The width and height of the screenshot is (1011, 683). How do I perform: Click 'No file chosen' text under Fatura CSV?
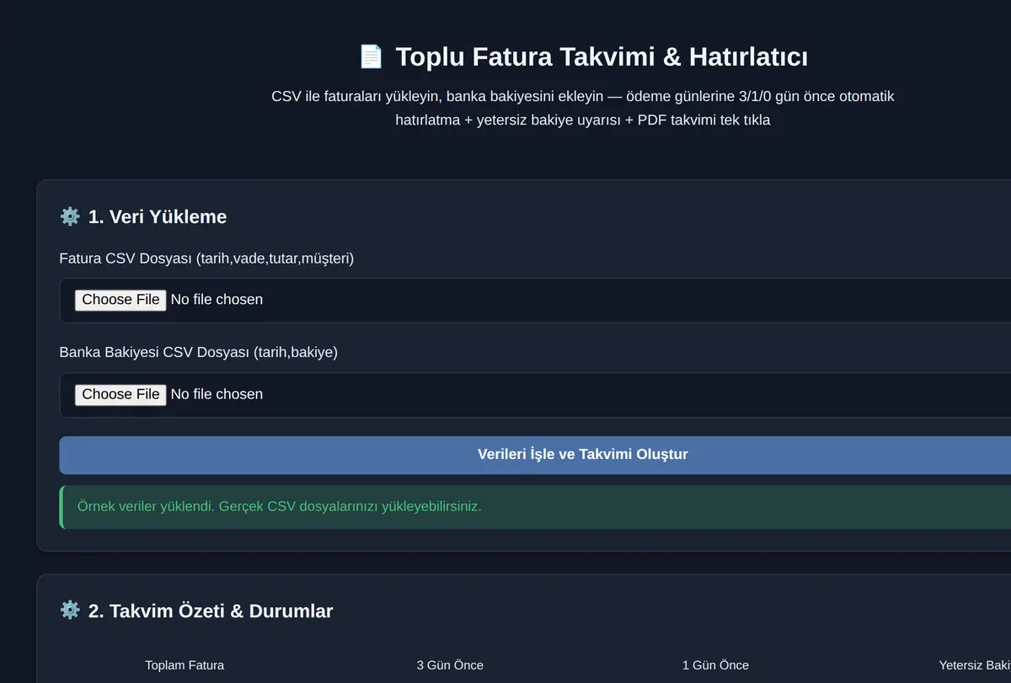(x=217, y=300)
